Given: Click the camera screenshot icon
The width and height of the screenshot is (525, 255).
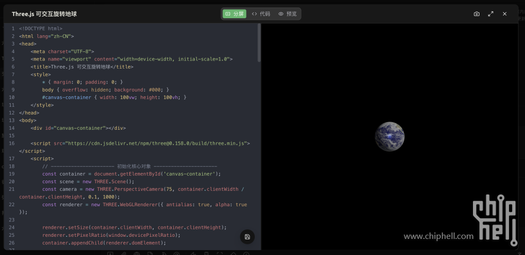Looking at the screenshot, I should [x=477, y=14].
